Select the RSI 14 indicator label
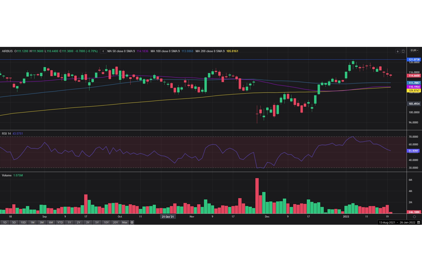 [6, 134]
